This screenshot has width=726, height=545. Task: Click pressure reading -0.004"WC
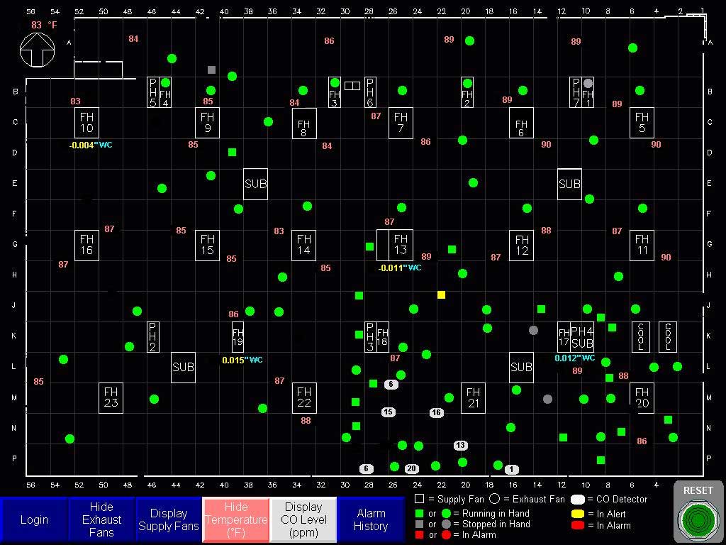point(91,145)
